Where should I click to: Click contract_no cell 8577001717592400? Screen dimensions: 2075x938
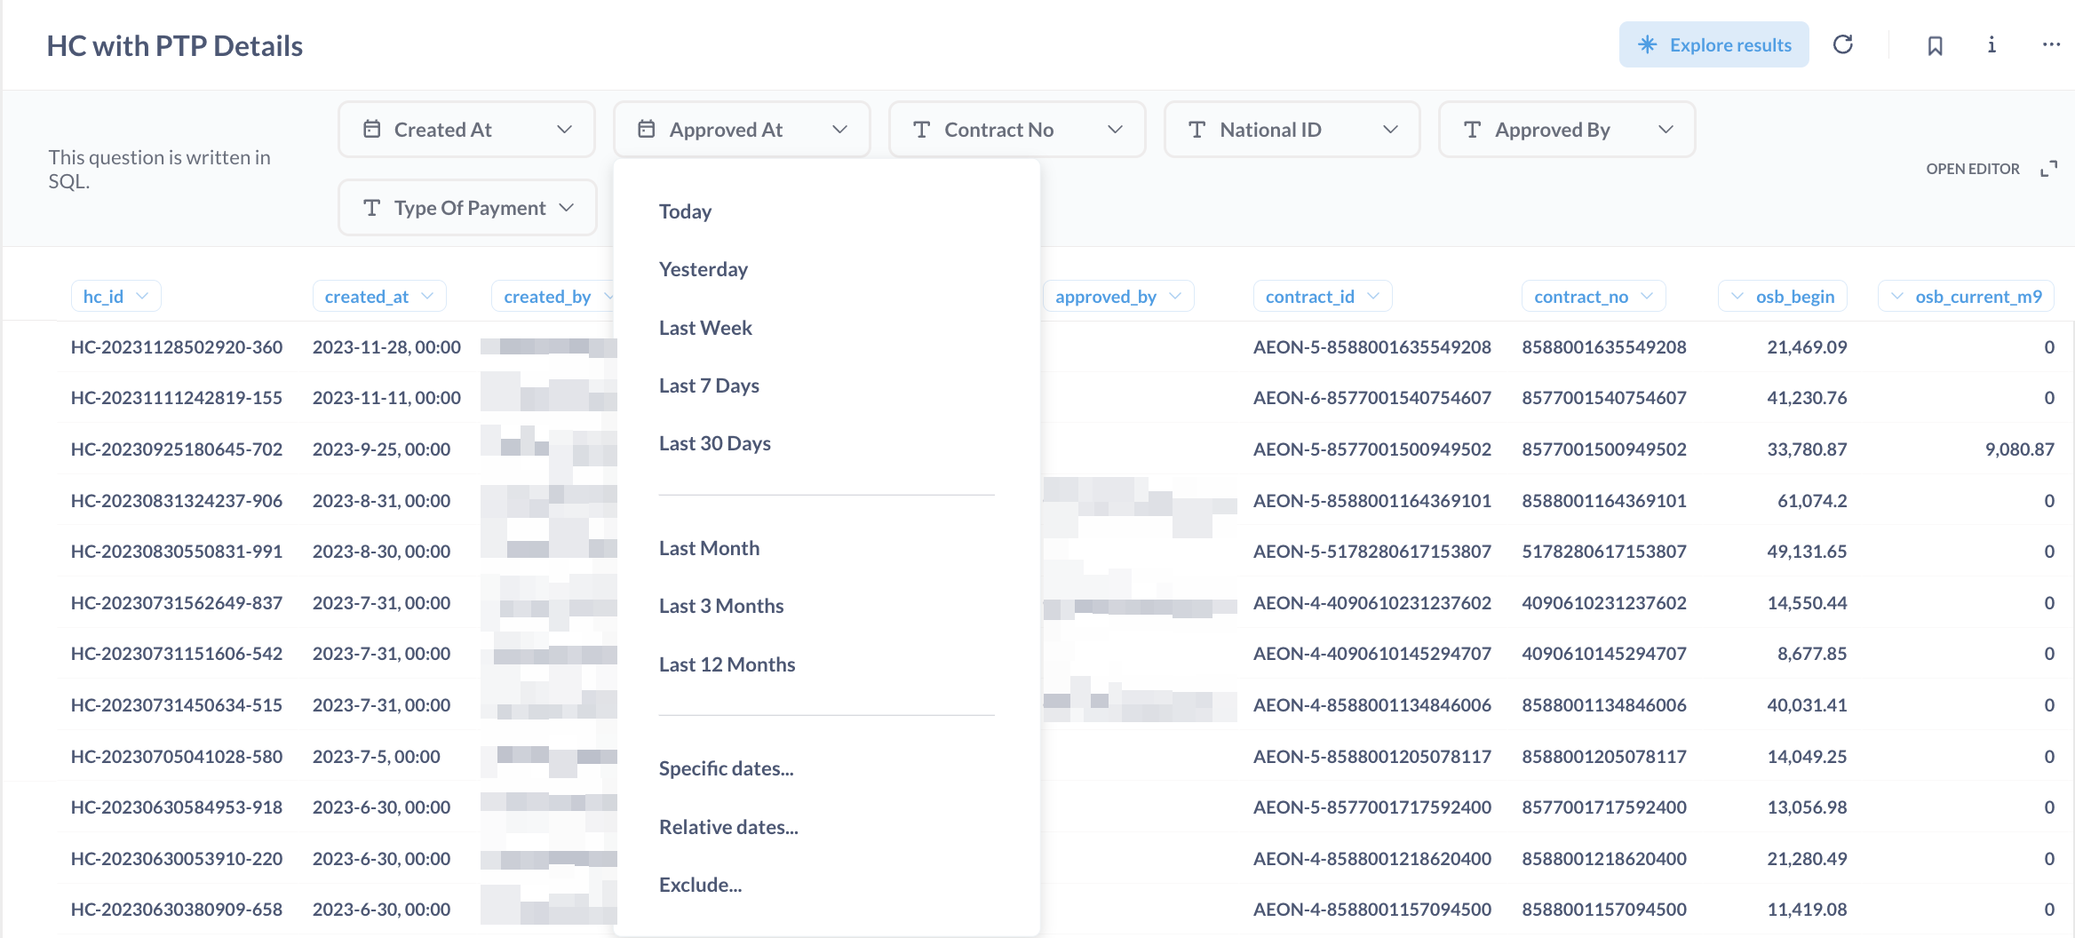tap(1604, 807)
